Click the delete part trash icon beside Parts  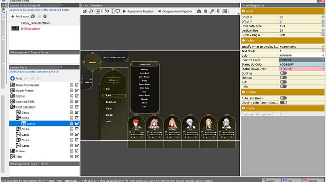click(x=38, y=79)
